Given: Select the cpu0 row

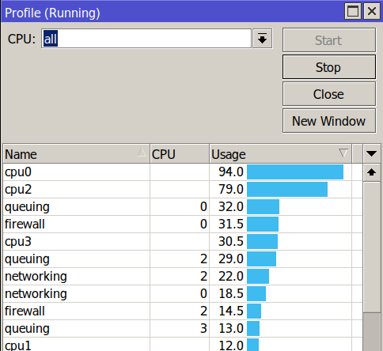Looking at the screenshot, I should point(183,172).
